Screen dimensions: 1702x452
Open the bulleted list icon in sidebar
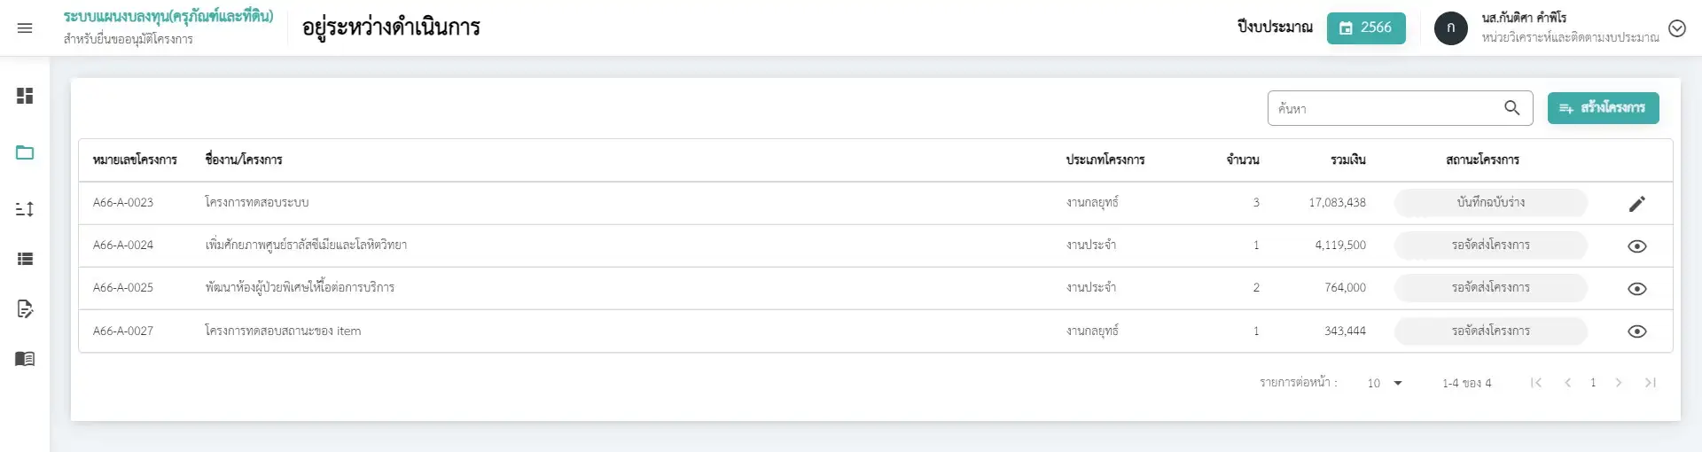25,259
